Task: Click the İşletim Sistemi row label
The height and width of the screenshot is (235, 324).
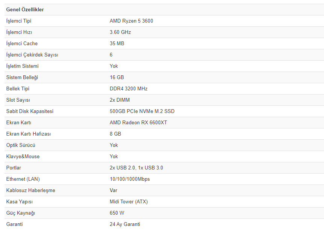Action: [x=23, y=66]
